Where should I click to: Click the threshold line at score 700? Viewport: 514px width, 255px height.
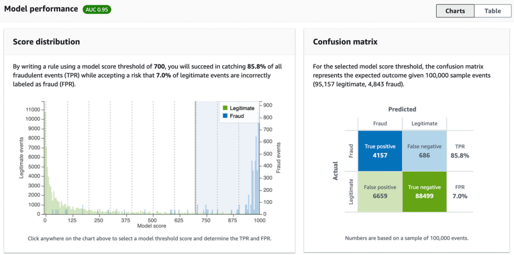click(196, 158)
